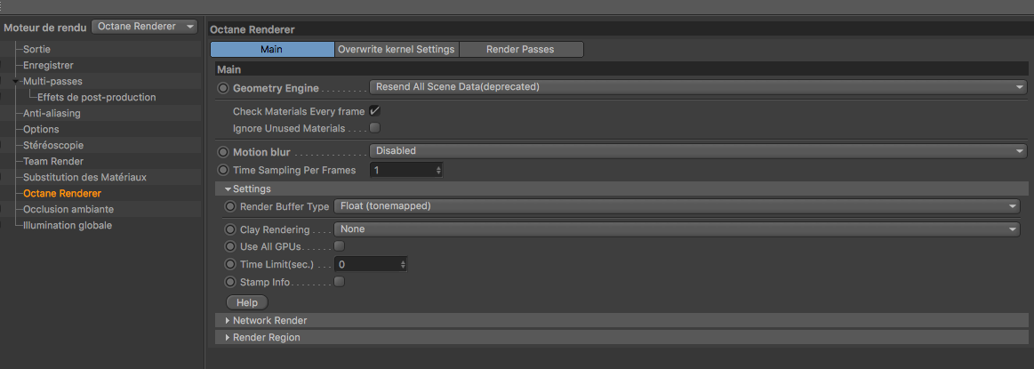This screenshot has height=369, width=1034.
Task: Click the Time Sampling Per Frames field
Action: (x=401, y=170)
